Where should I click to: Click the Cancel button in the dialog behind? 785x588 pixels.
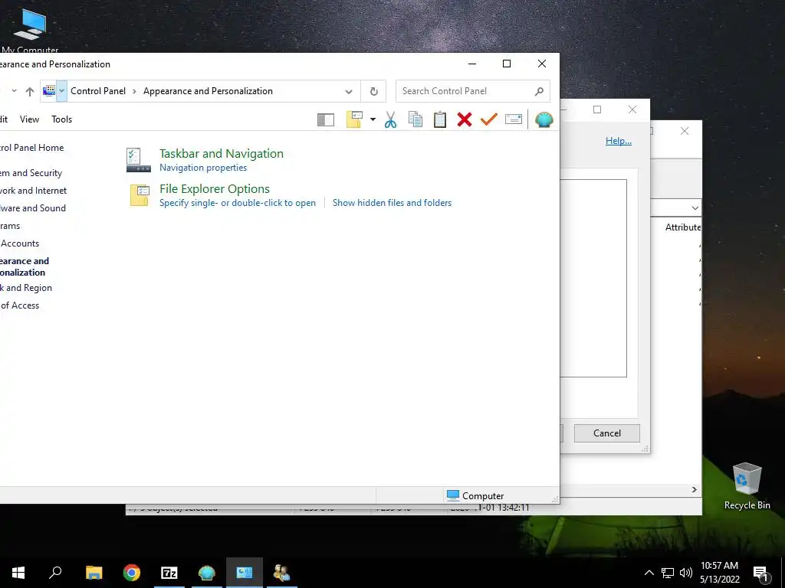tap(607, 433)
